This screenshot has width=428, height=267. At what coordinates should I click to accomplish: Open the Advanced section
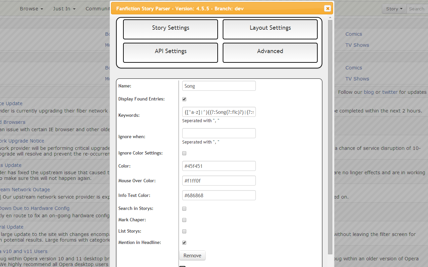[x=270, y=53]
